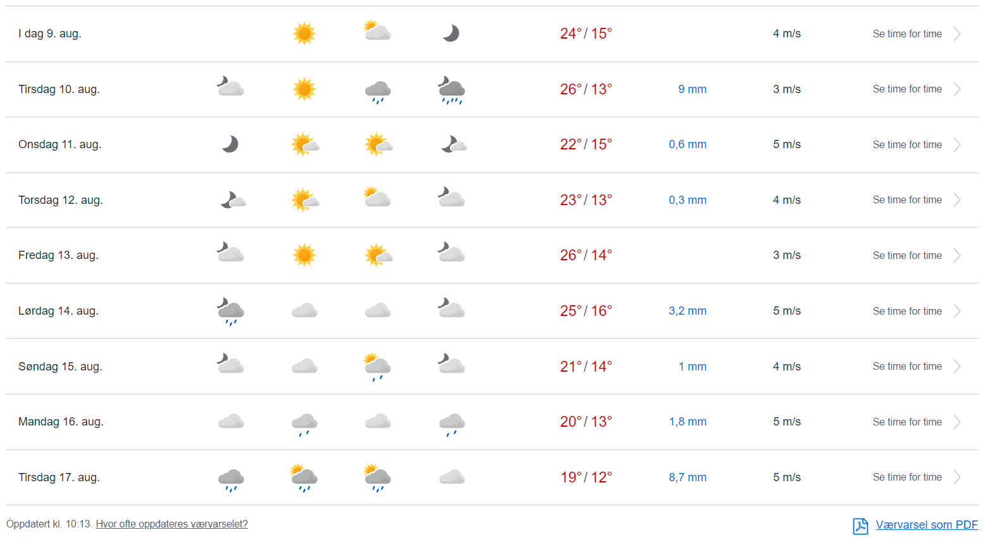
Task: Click the heavy rain night icon for Tirsdag 10. aug.
Action: click(x=451, y=90)
